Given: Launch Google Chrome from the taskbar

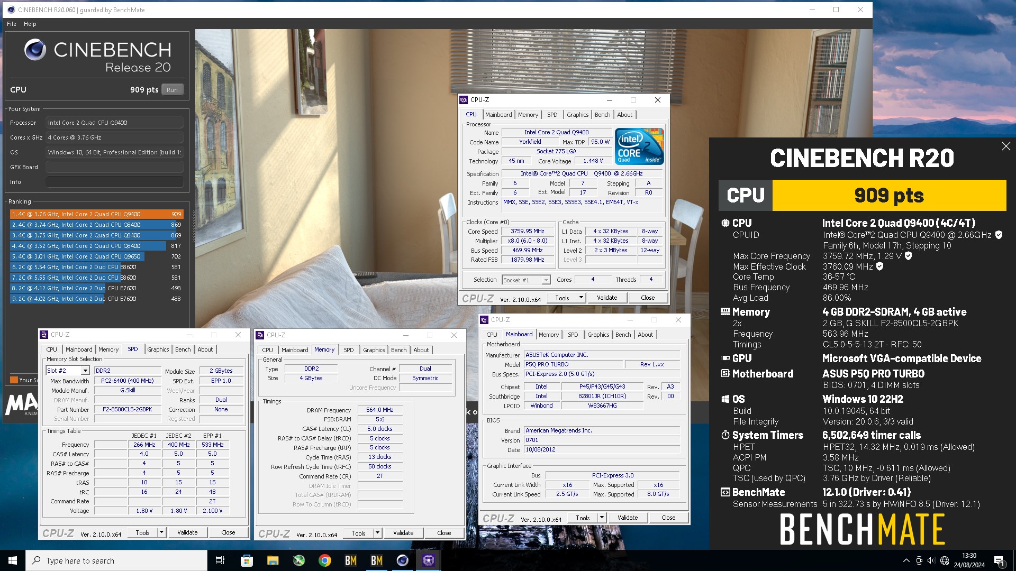Looking at the screenshot, I should 325,560.
